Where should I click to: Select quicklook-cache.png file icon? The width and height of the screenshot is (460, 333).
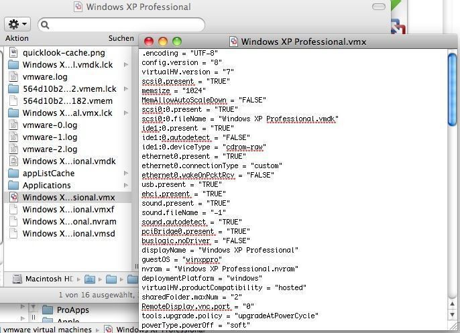(x=13, y=52)
